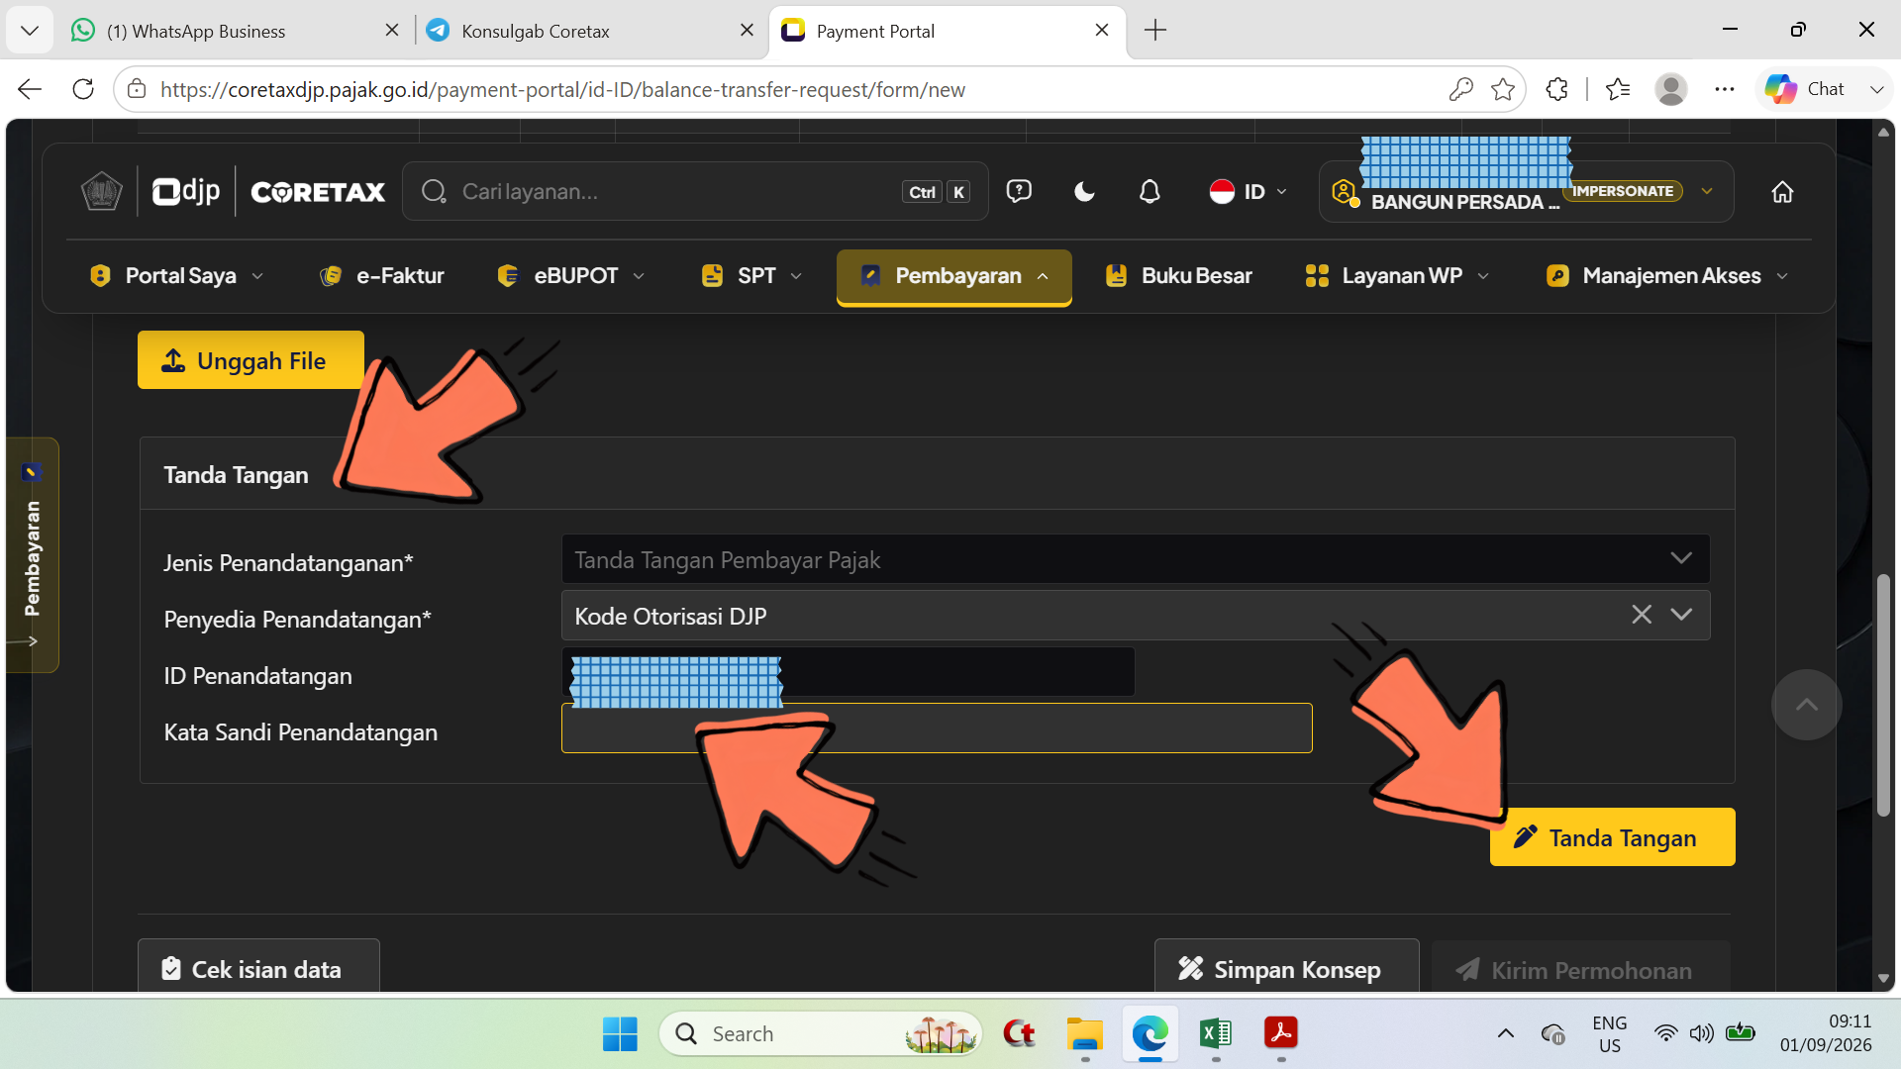Click the DJP Coretax logo

point(268,192)
